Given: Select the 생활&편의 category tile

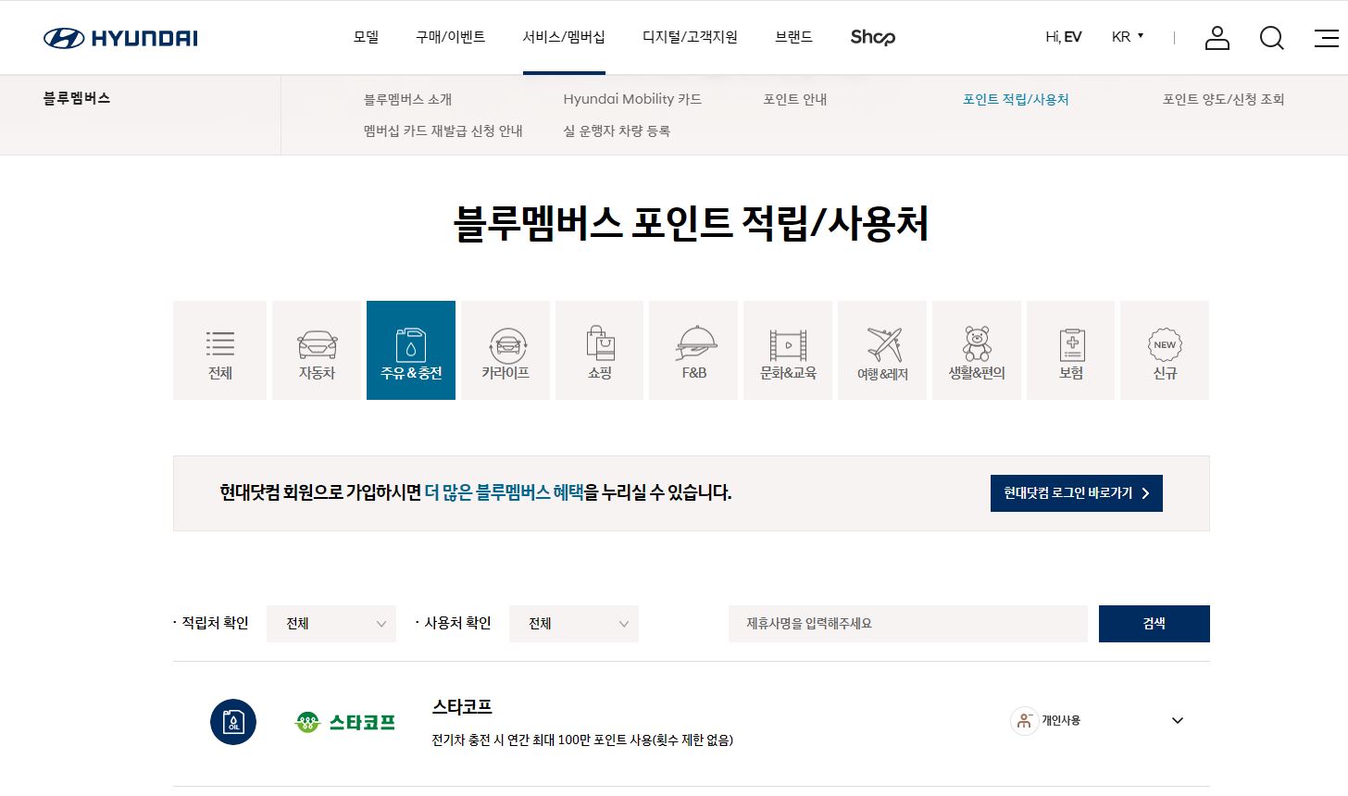Looking at the screenshot, I should pyautogui.click(x=977, y=350).
